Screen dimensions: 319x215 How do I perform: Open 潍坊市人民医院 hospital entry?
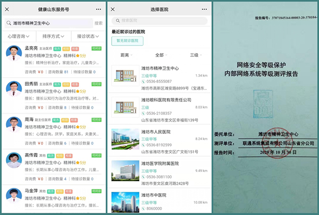pos(159,141)
